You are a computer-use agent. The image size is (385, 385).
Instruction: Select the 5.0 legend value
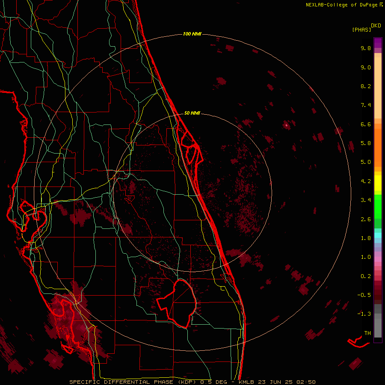pyautogui.click(x=366, y=162)
